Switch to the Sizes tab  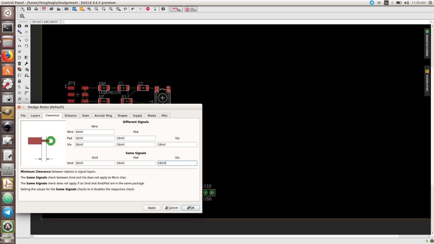point(85,116)
